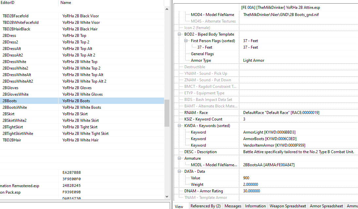Open the Referenced By (2) tab

206,206
